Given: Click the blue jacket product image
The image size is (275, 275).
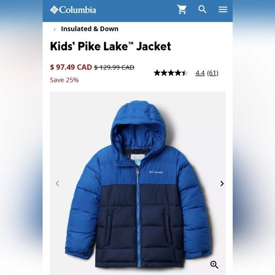Looking at the screenshot, I should (x=137, y=183).
